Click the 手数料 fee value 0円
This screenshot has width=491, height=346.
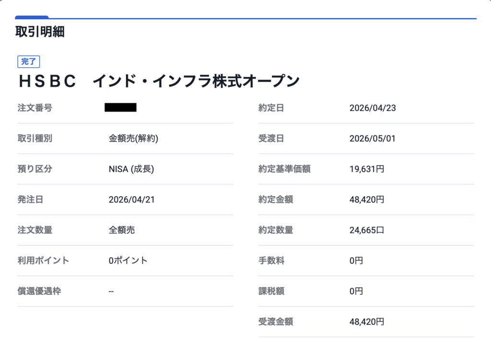pyautogui.click(x=355, y=261)
